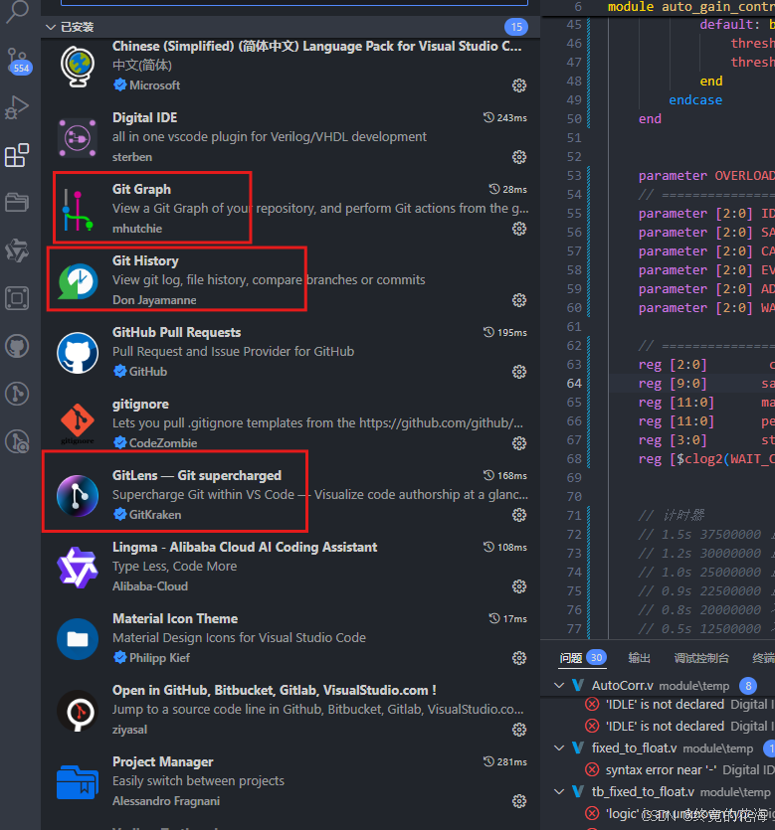The width and height of the screenshot is (775, 830).
Task: Open the GitHub icon in activity bar
Action: point(17,346)
